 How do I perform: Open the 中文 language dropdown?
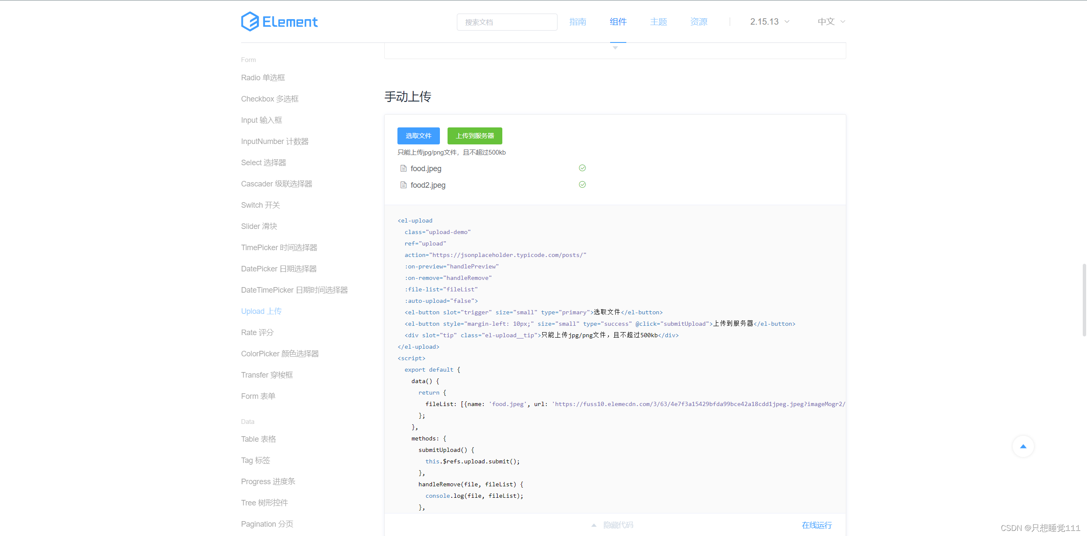pyautogui.click(x=831, y=22)
